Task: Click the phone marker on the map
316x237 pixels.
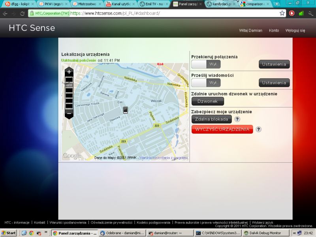Action: (x=125, y=110)
